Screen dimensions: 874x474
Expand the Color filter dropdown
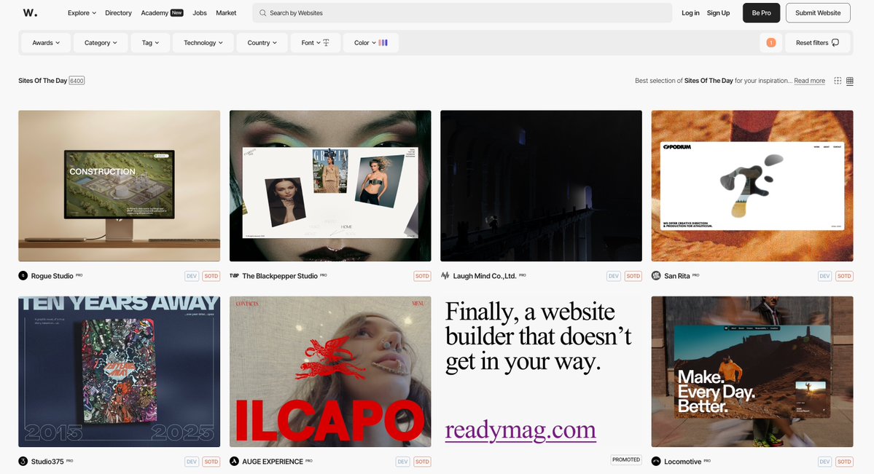click(371, 43)
